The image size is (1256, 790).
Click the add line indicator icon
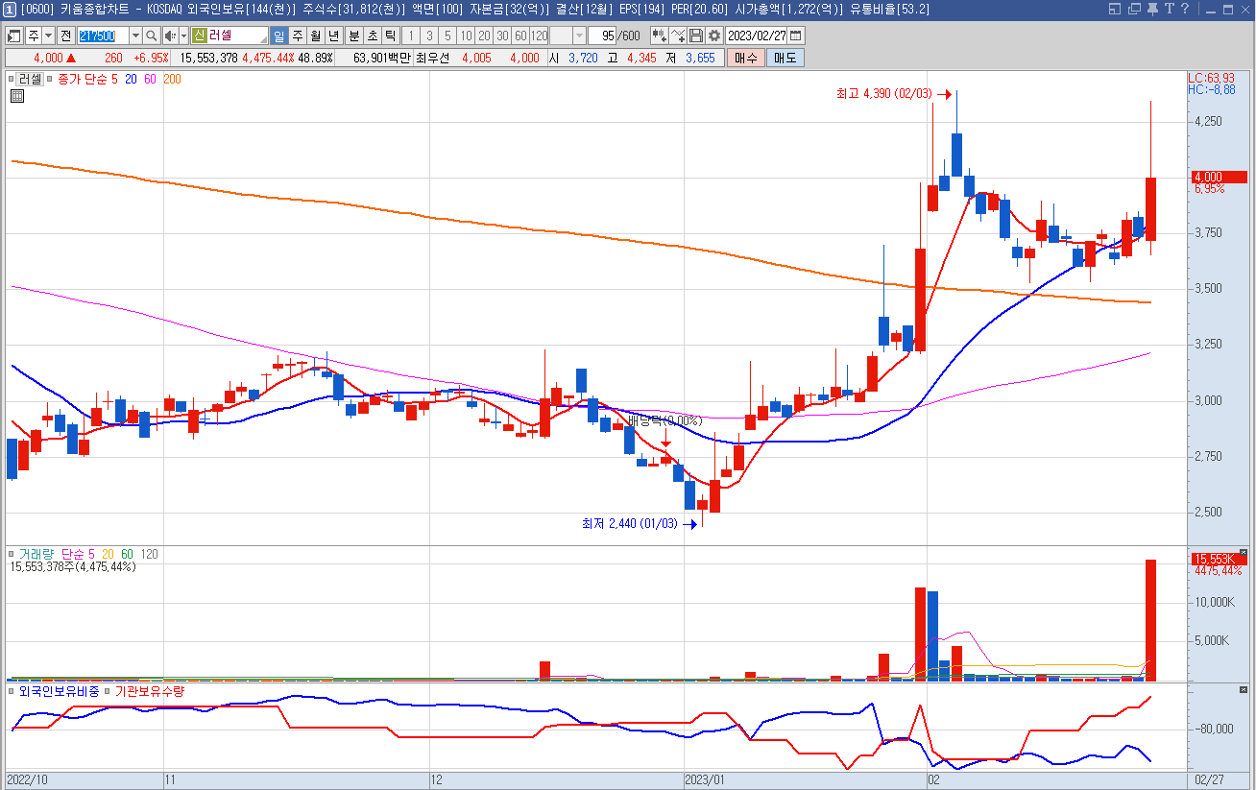678,36
